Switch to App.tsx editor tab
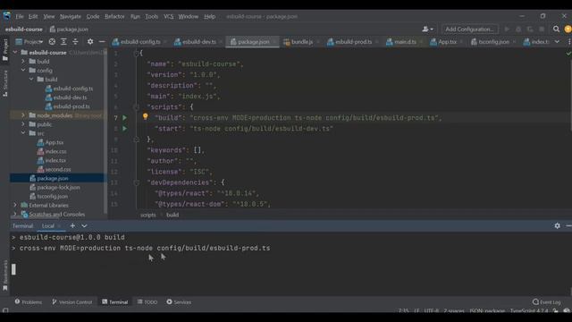This screenshot has height=322, width=572. click(447, 42)
